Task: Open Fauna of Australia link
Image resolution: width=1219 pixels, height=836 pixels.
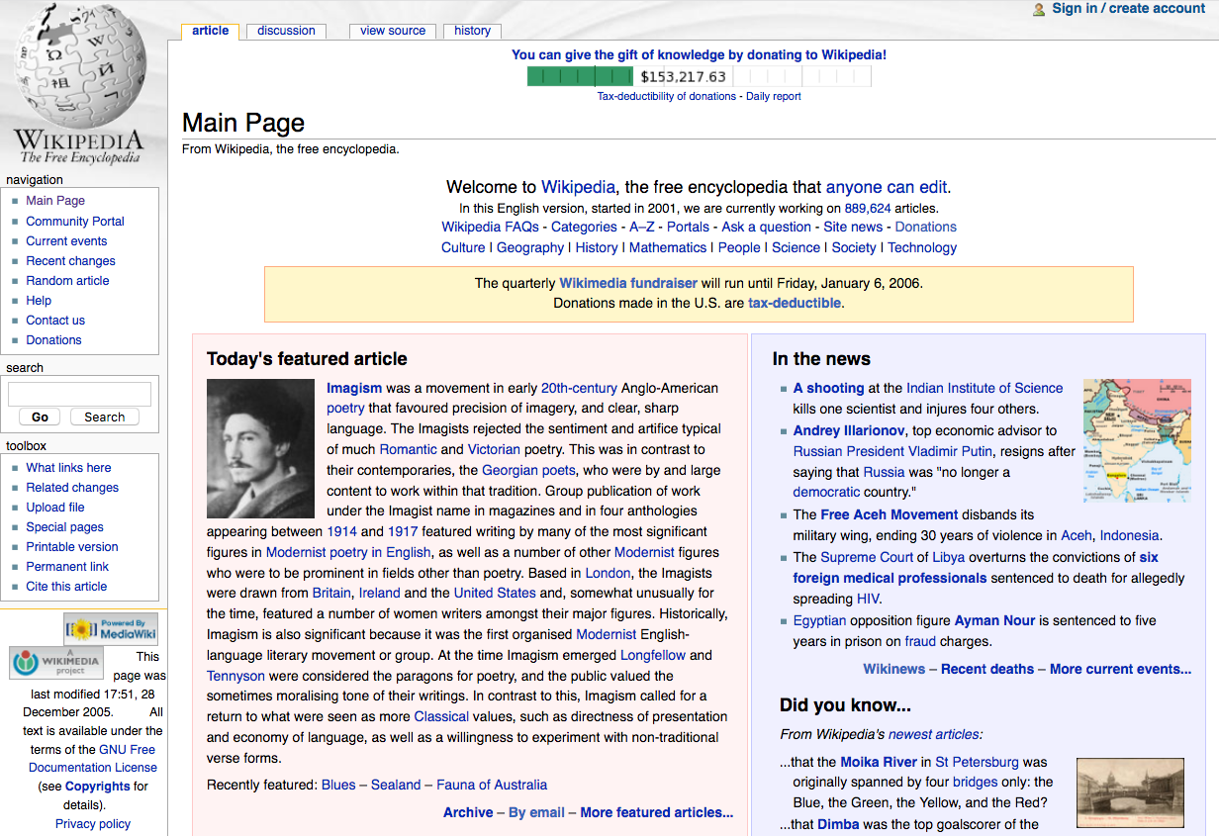Action: [x=492, y=785]
